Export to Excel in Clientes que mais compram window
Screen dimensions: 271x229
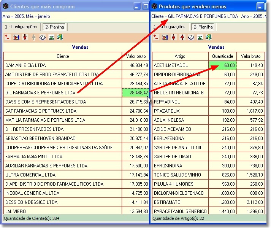pos(51,37)
